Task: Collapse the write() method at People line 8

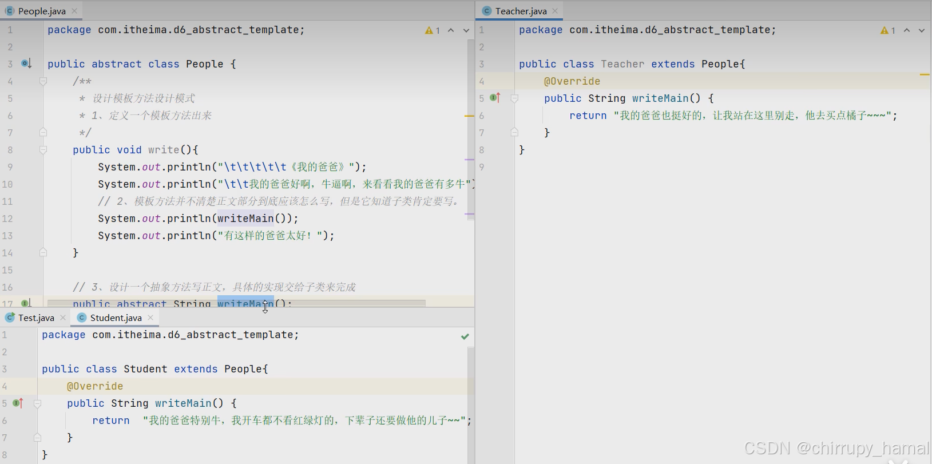Action: 43,150
